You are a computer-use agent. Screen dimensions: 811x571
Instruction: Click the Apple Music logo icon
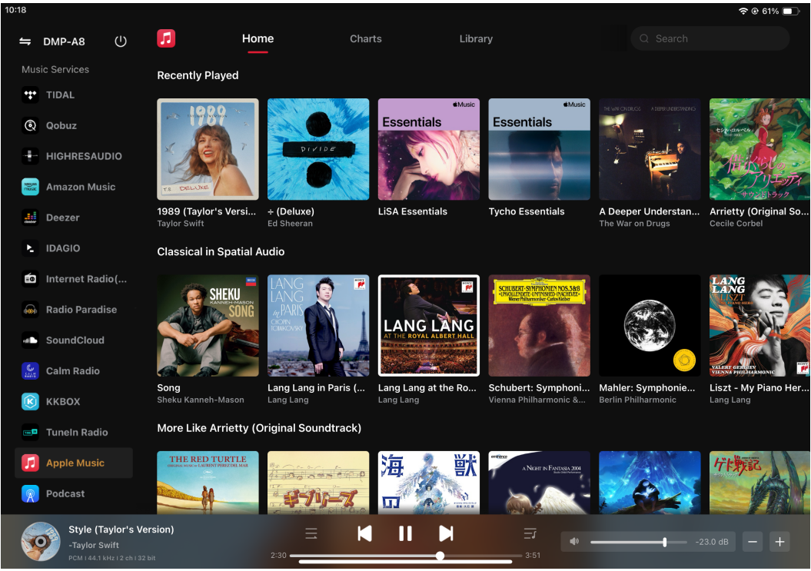tap(166, 38)
